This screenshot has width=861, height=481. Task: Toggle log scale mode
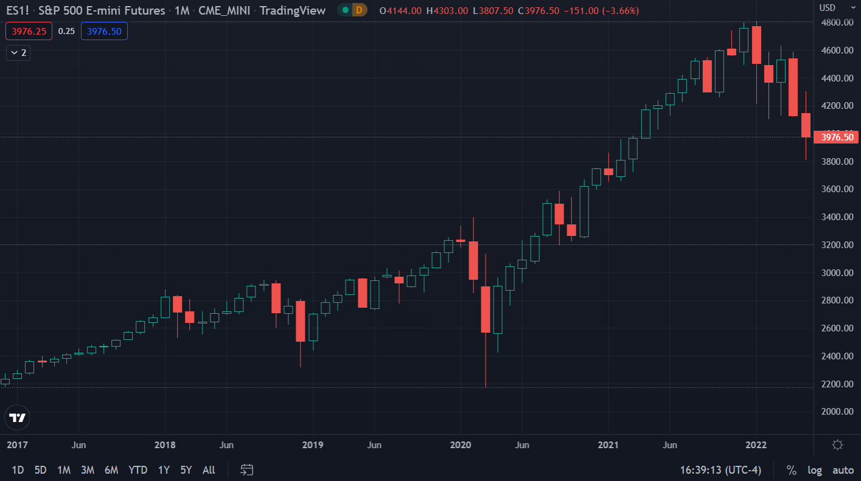click(x=814, y=470)
